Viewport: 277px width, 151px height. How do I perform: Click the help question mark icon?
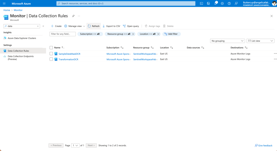click(229, 4)
